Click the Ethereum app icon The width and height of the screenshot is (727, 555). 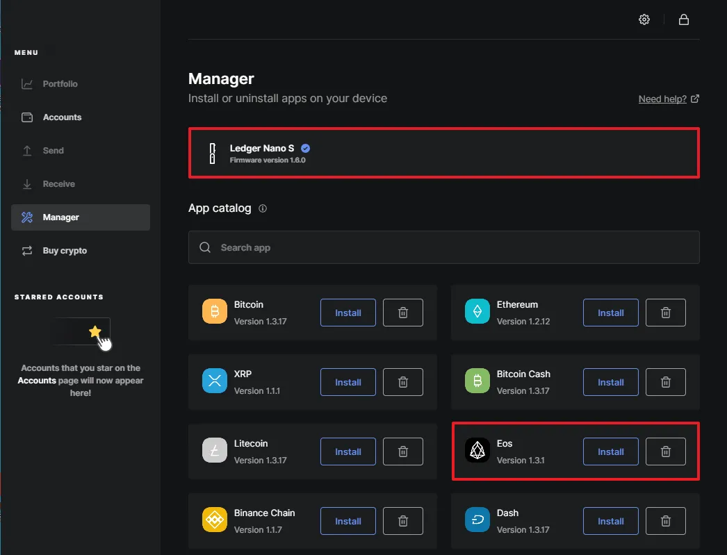point(477,311)
